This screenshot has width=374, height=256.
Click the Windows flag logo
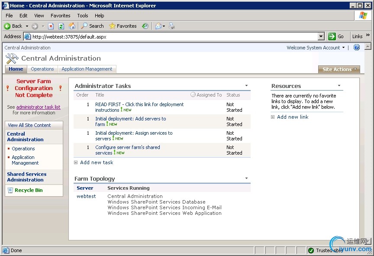tap(363, 16)
